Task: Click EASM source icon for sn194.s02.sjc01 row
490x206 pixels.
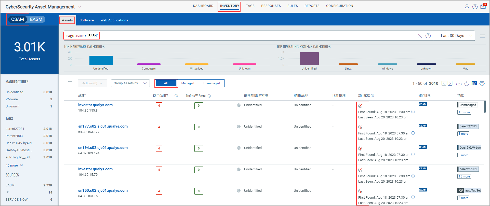Action: 360,148
